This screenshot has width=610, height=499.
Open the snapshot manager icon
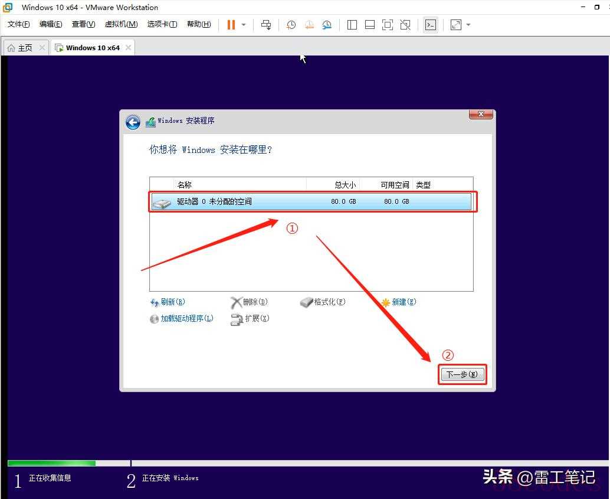click(327, 25)
